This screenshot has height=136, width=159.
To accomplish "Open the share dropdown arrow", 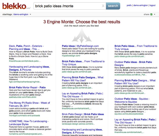I will (154, 14).
